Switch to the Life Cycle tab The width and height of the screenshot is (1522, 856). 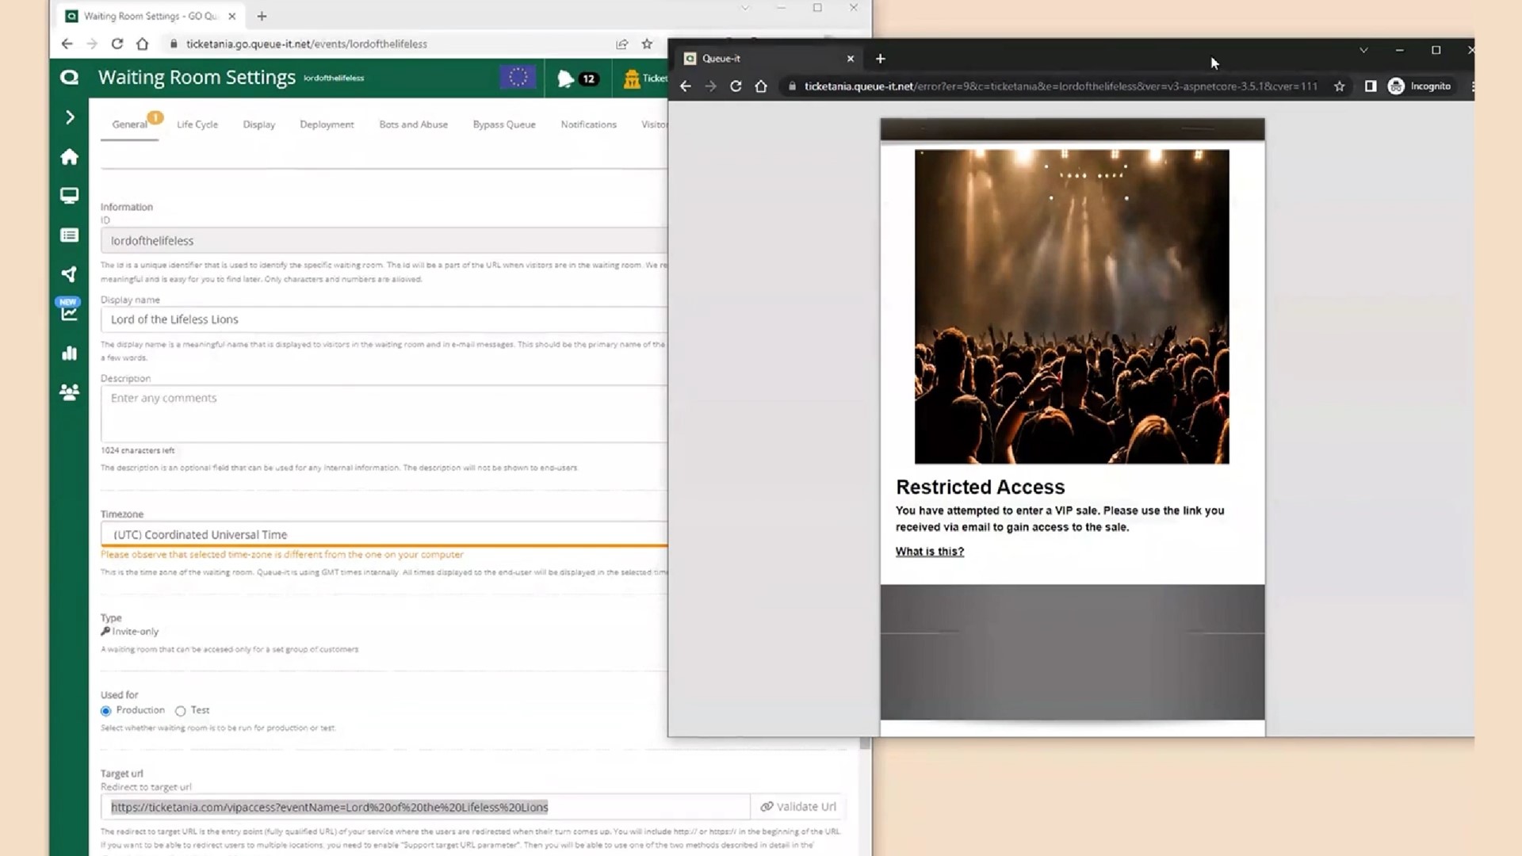[x=197, y=124]
